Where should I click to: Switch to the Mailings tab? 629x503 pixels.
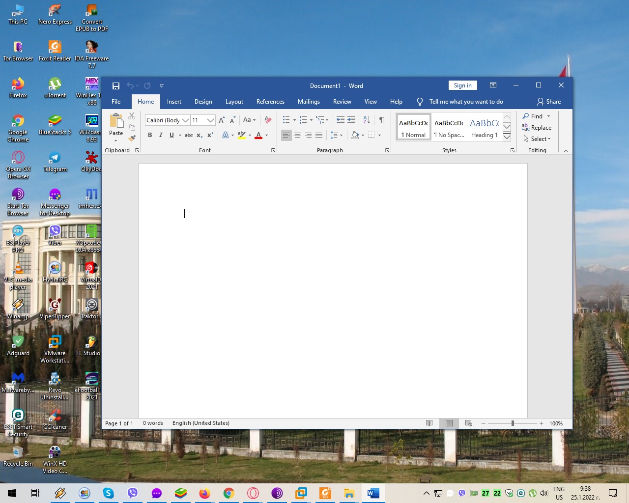[x=309, y=102]
